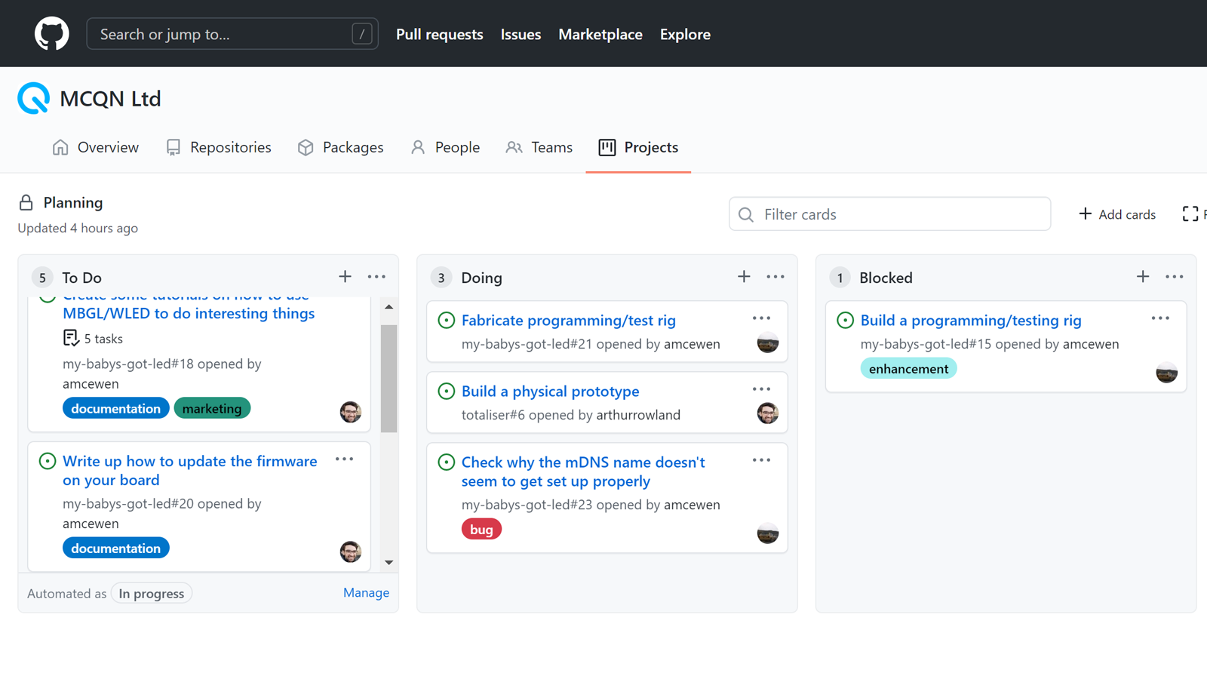
Task: Open Explore in top navigation
Action: pyautogui.click(x=685, y=34)
